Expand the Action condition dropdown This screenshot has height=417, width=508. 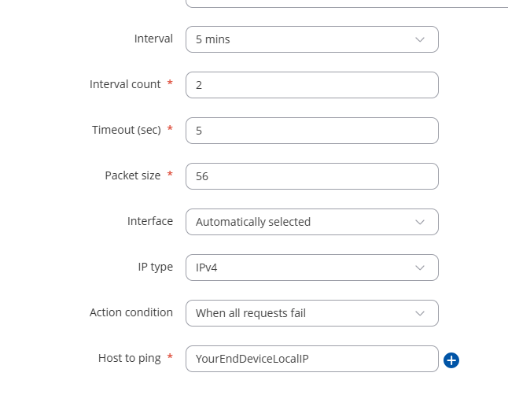tap(312, 313)
